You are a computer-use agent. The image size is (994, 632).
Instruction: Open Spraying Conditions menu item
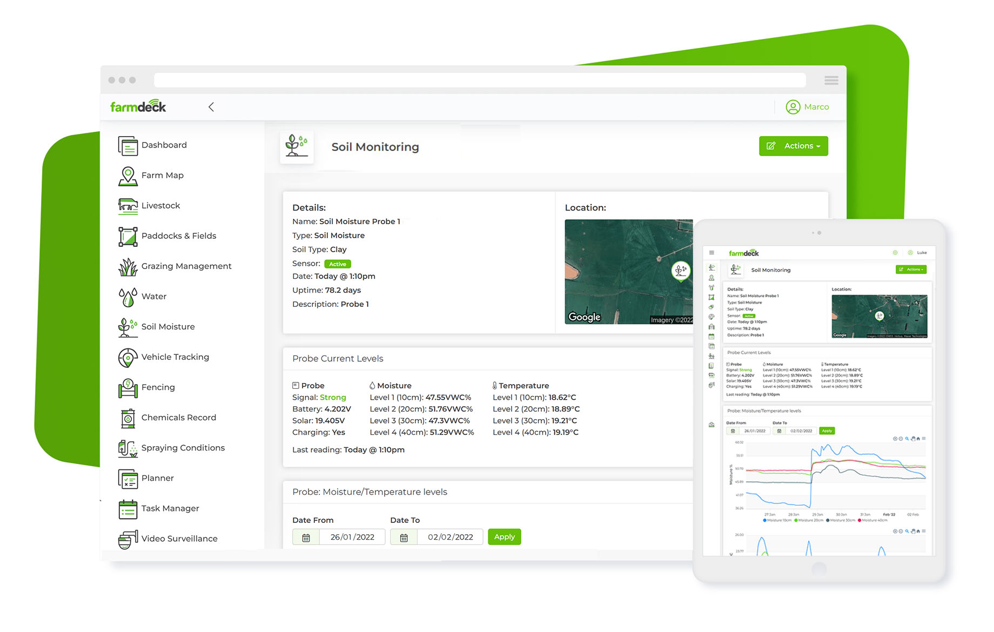pyautogui.click(x=171, y=448)
